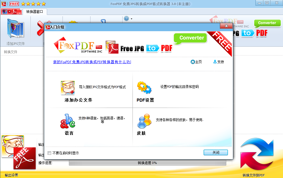Select the PDF设置 heading
The height and width of the screenshot is (178, 283).
click(x=145, y=100)
